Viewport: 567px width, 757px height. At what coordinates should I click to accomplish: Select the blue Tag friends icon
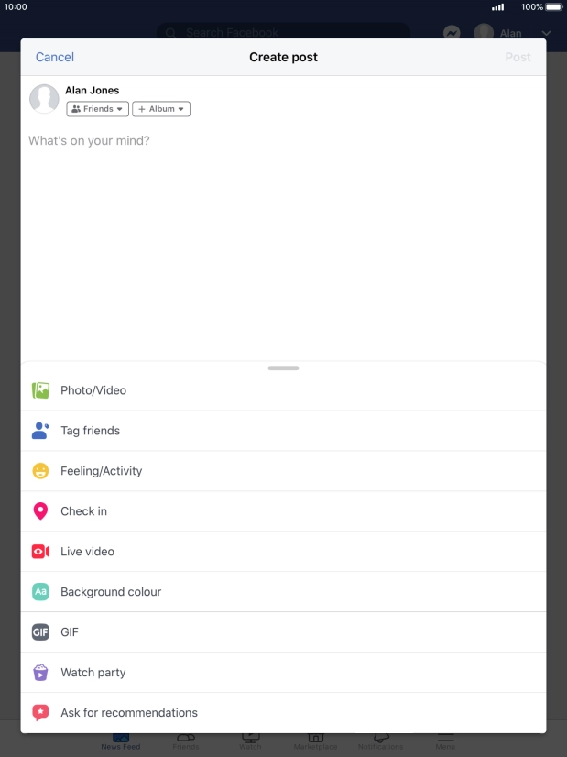(40, 430)
